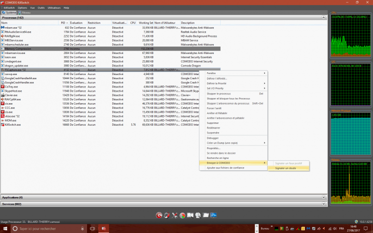Sort by the Working Set column header

[146, 23]
